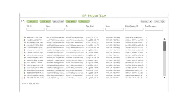Screen dimensions: 188x105
Task: Expand the session row timed 2:35 PM
Action: pos(25,43)
